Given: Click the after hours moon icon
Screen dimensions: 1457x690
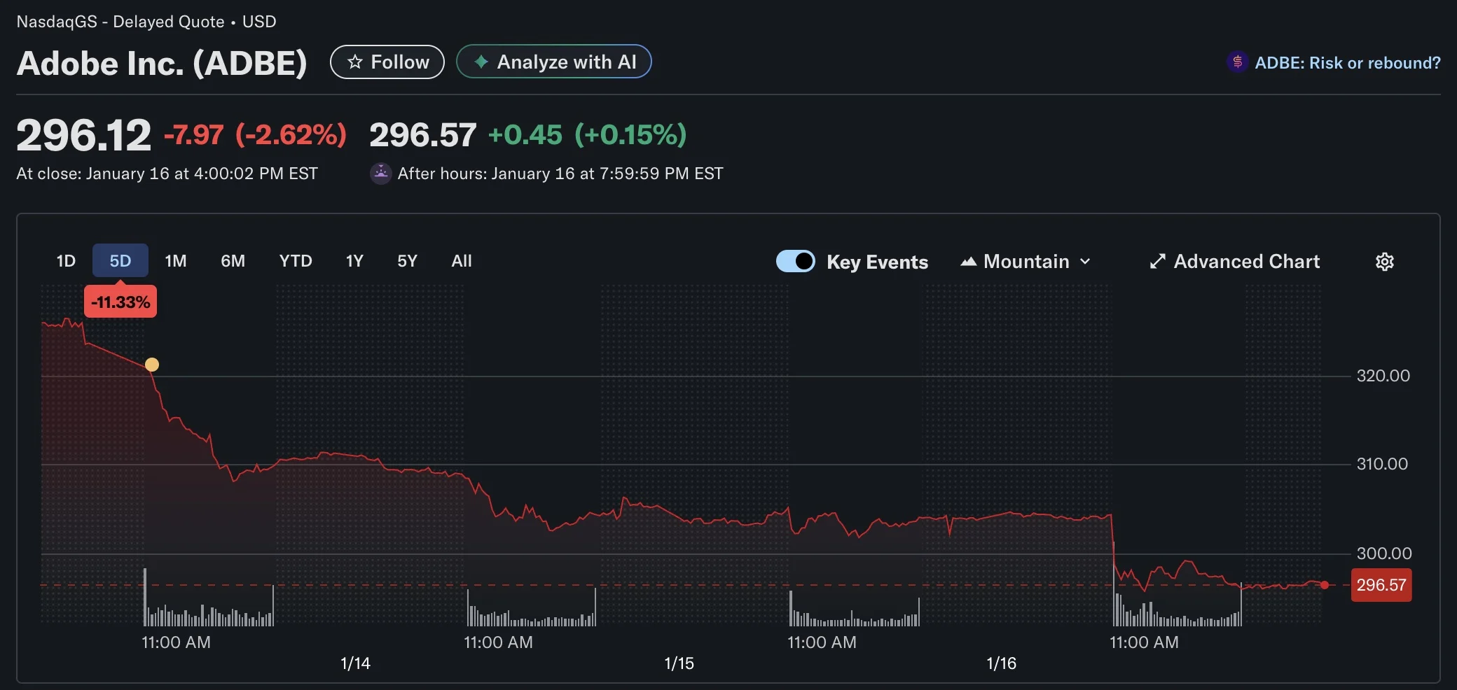Looking at the screenshot, I should 380,173.
